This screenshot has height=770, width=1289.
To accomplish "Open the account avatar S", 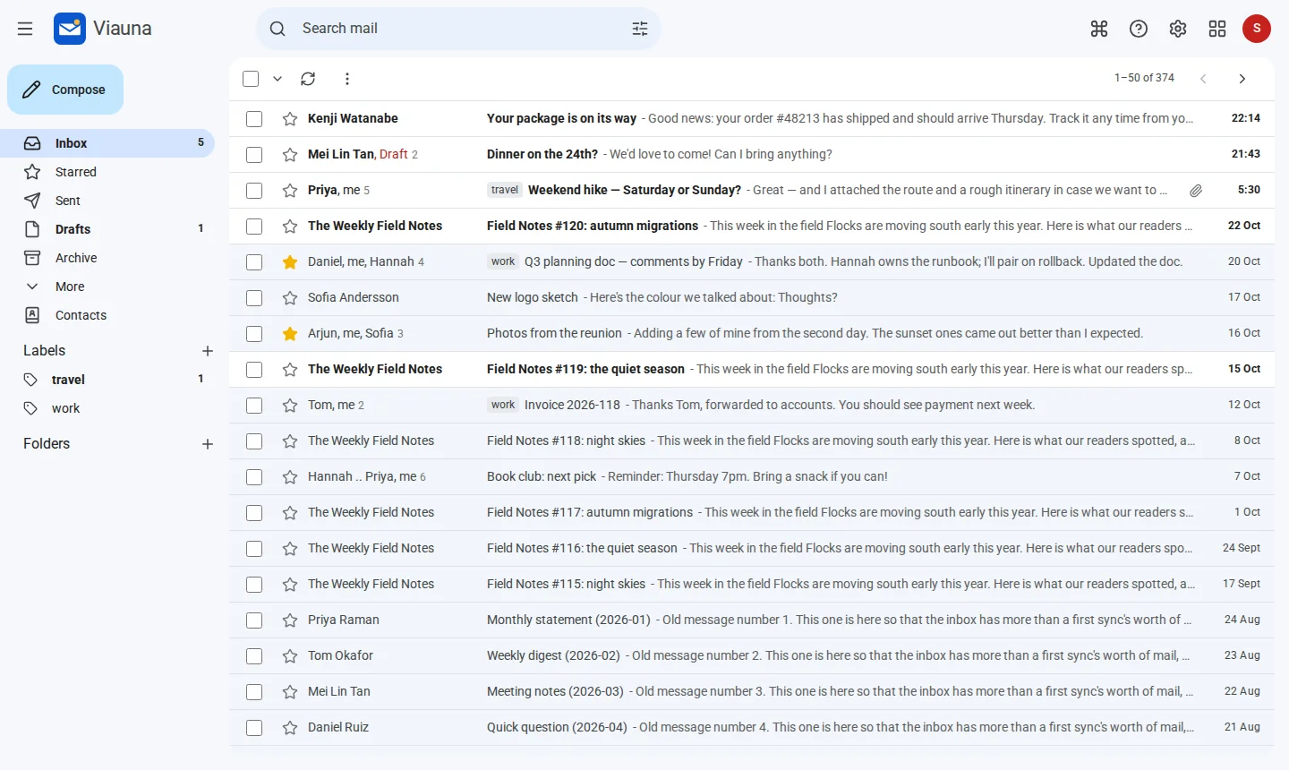I will coord(1257,29).
